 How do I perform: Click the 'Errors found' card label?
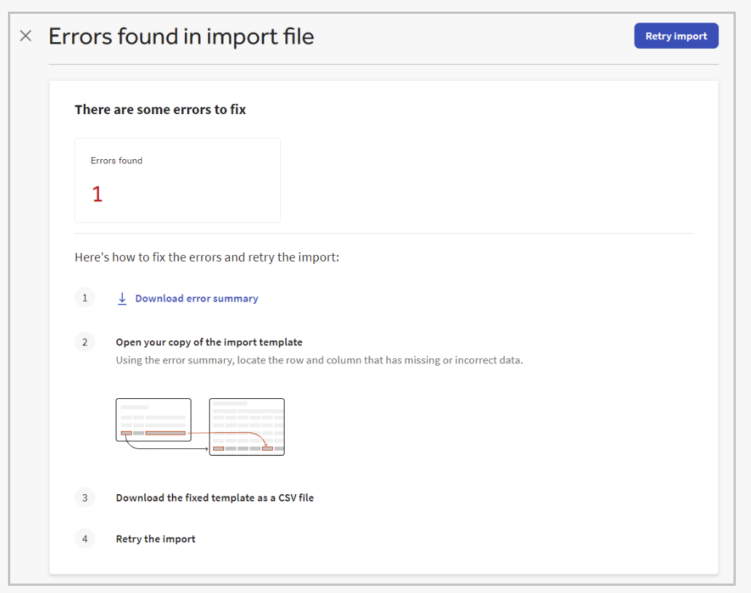click(x=116, y=161)
